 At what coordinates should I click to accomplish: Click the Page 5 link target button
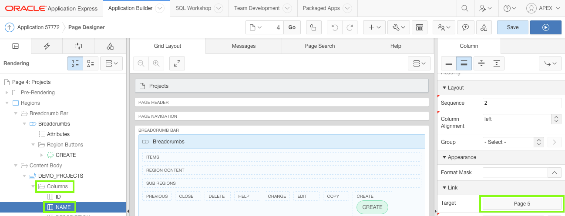coord(521,203)
